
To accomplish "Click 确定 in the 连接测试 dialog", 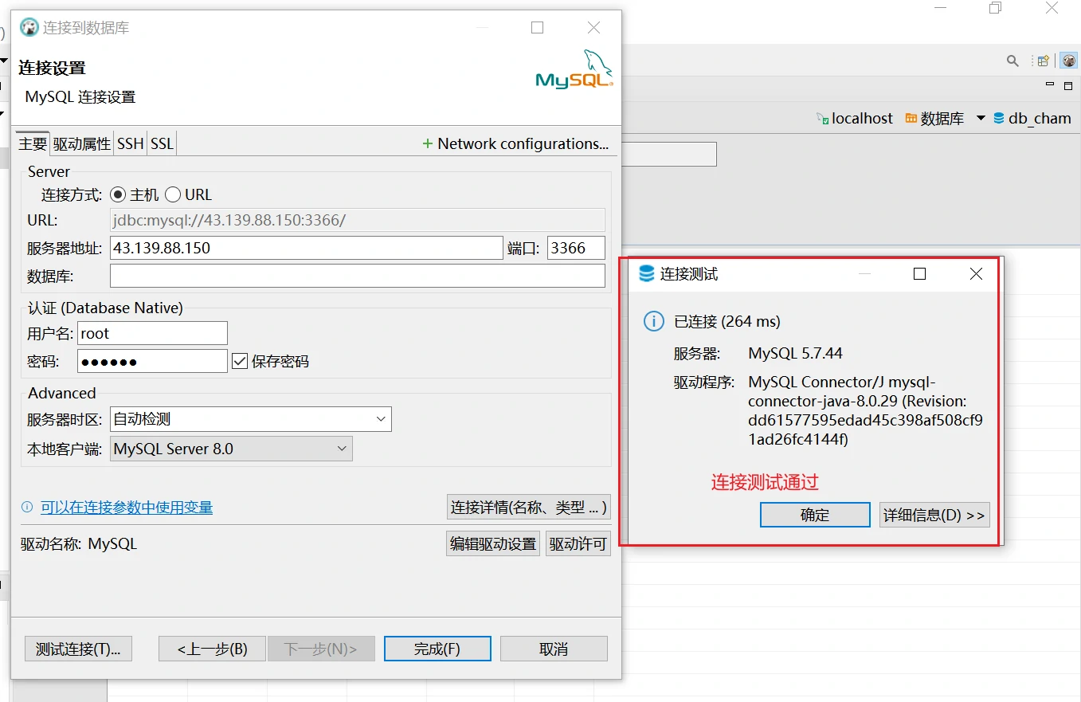I will tap(815, 515).
